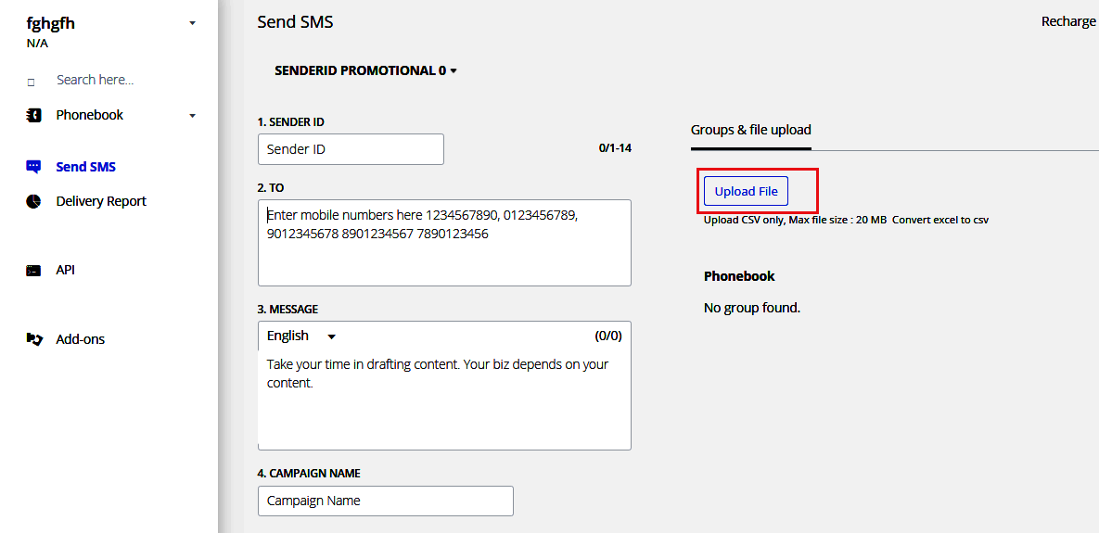The image size is (1099, 533).
Task: Click the Search here sidebar field
Action: (96, 80)
